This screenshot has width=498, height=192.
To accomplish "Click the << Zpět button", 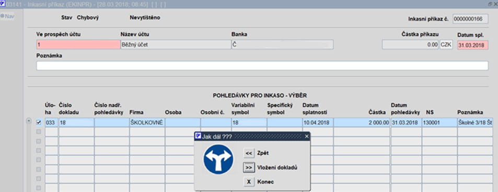I will (x=249, y=153).
